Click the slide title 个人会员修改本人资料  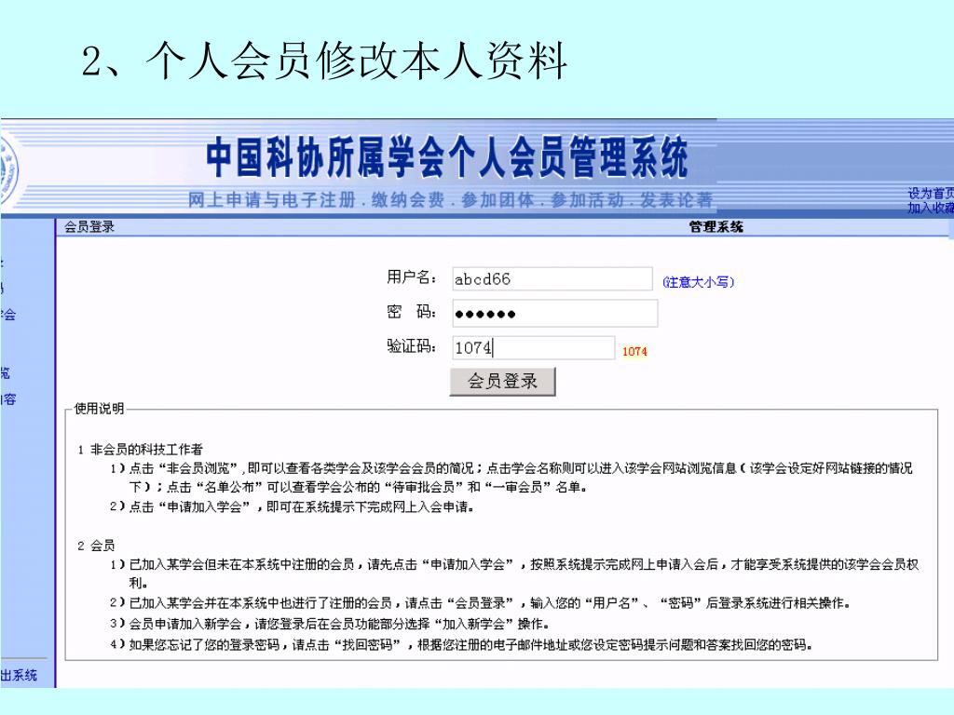click(357, 61)
